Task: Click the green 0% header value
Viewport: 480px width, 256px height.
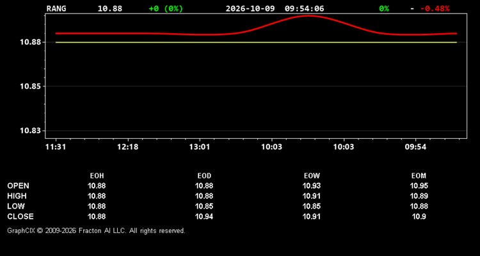Action: coord(384,8)
